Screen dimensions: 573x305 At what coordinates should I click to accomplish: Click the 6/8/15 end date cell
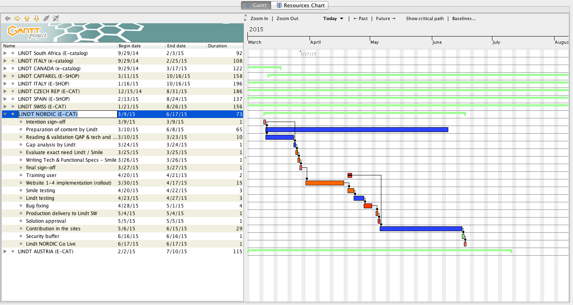pyautogui.click(x=186, y=129)
